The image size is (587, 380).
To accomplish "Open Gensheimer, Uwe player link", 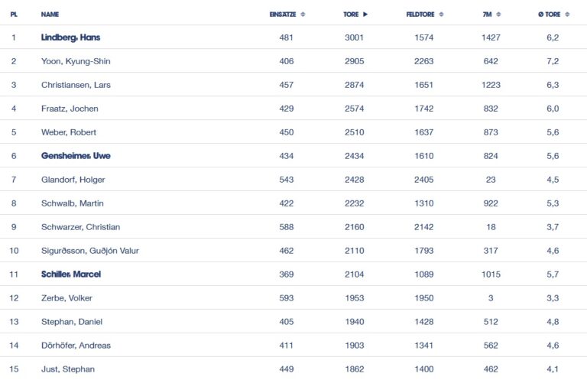I will coord(76,156).
